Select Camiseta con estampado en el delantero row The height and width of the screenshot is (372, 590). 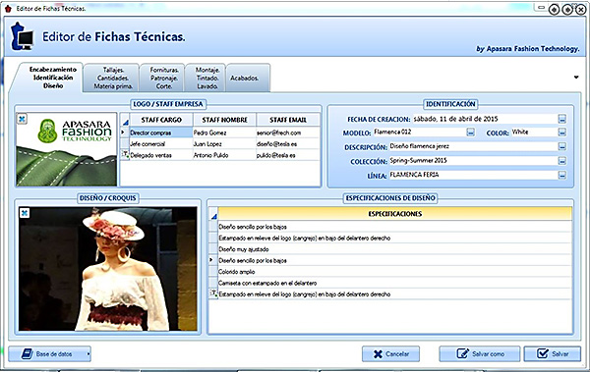(395, 283)
